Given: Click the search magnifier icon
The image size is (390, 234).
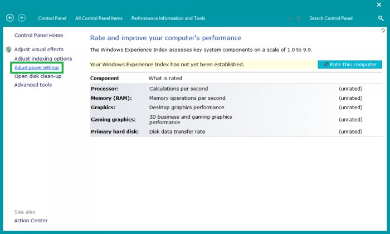Looking at the screenshot, I should (381, 18).
